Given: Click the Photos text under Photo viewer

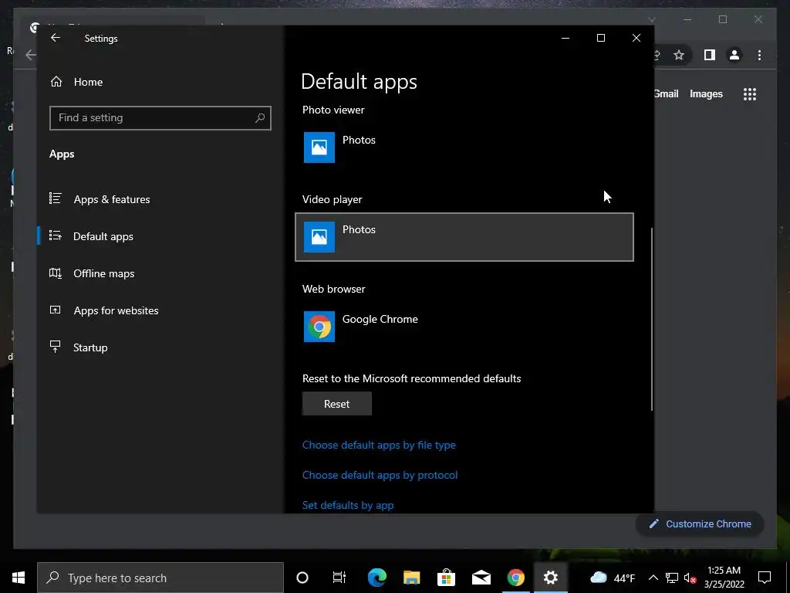Looking at the screenshot, I should (359, 141).
